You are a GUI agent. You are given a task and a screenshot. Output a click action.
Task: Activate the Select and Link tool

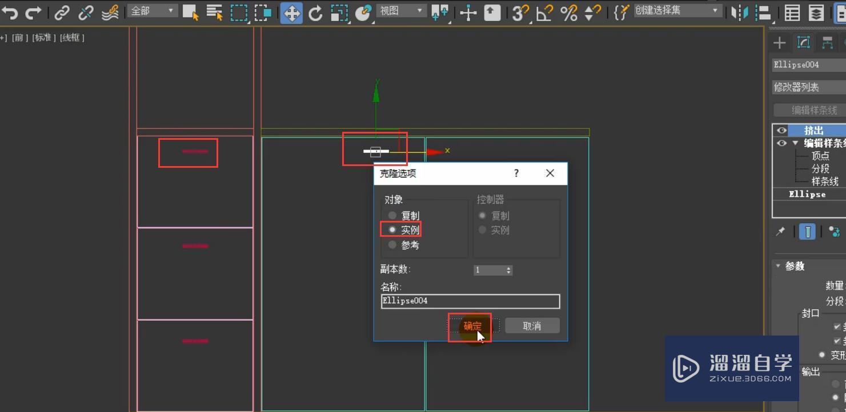coord(62,13)
